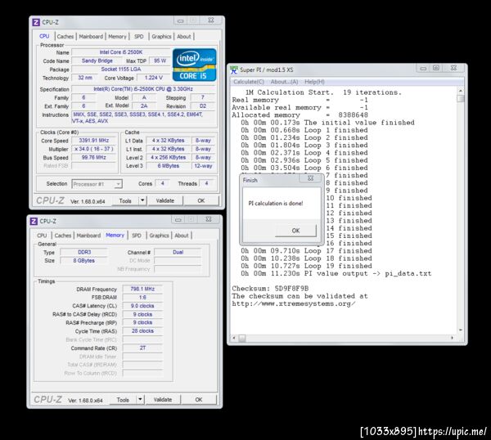Expand the Processor #1 selection dropdown
Screen dimensions: 491x440
pyautogui.click(x=118, y=184)
